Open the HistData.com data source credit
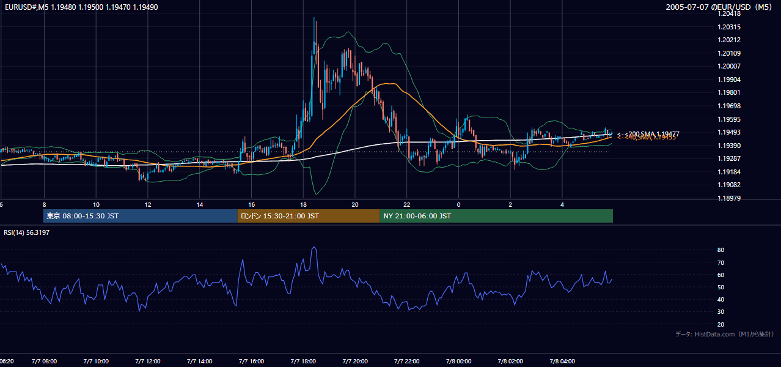The image size is (781, 367). [x=725, y=334]
